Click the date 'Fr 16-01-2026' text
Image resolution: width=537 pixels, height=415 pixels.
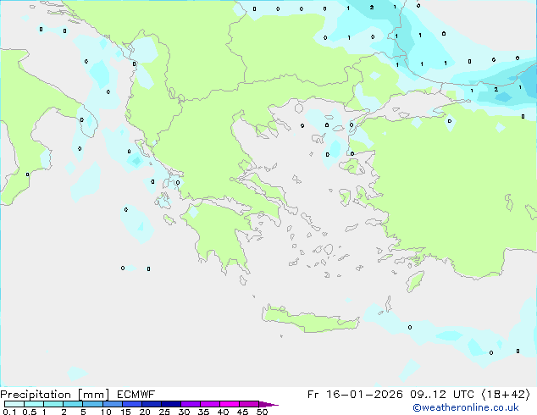coord(355,395)
